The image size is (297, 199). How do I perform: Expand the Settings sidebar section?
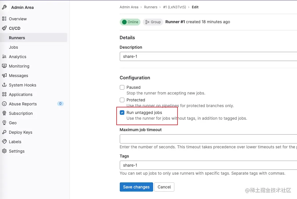click(x=17, y=151)
